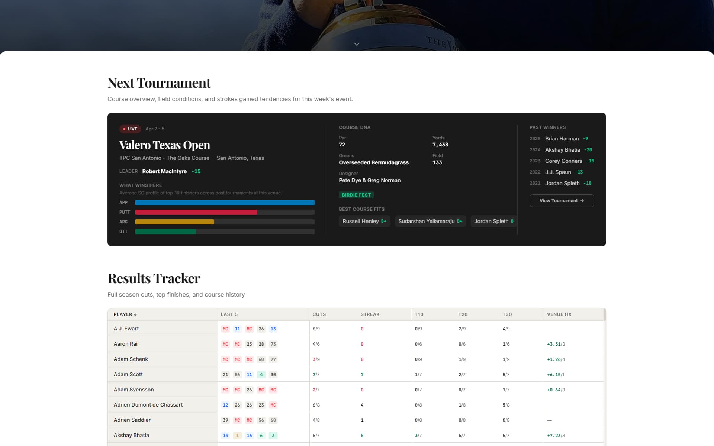Open the View Tournament button
714x446 pixels.
562,201
